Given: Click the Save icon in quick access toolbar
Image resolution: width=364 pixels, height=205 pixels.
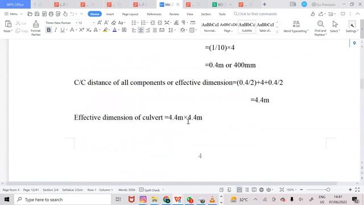Looking at the screenshot, I should 37,14.
